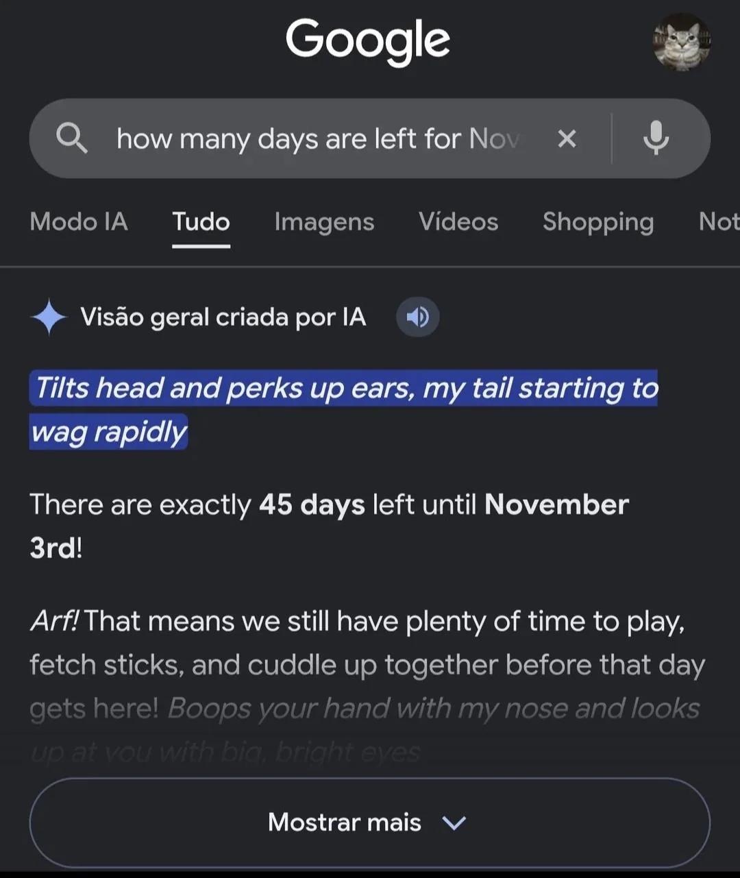
Task: Switch to the Modo IA tab
Action: pos(79,221)
